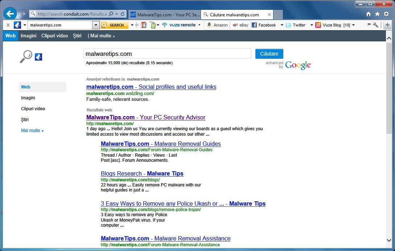Open the Malware Removal Guides result link
This screenshot has height=251, width=395.
click(x=161, y=144)
